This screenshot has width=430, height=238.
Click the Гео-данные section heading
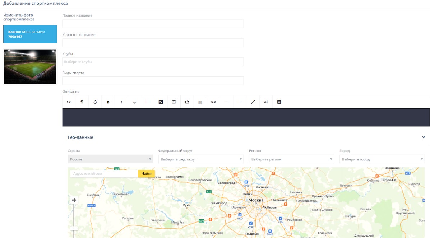80,137
